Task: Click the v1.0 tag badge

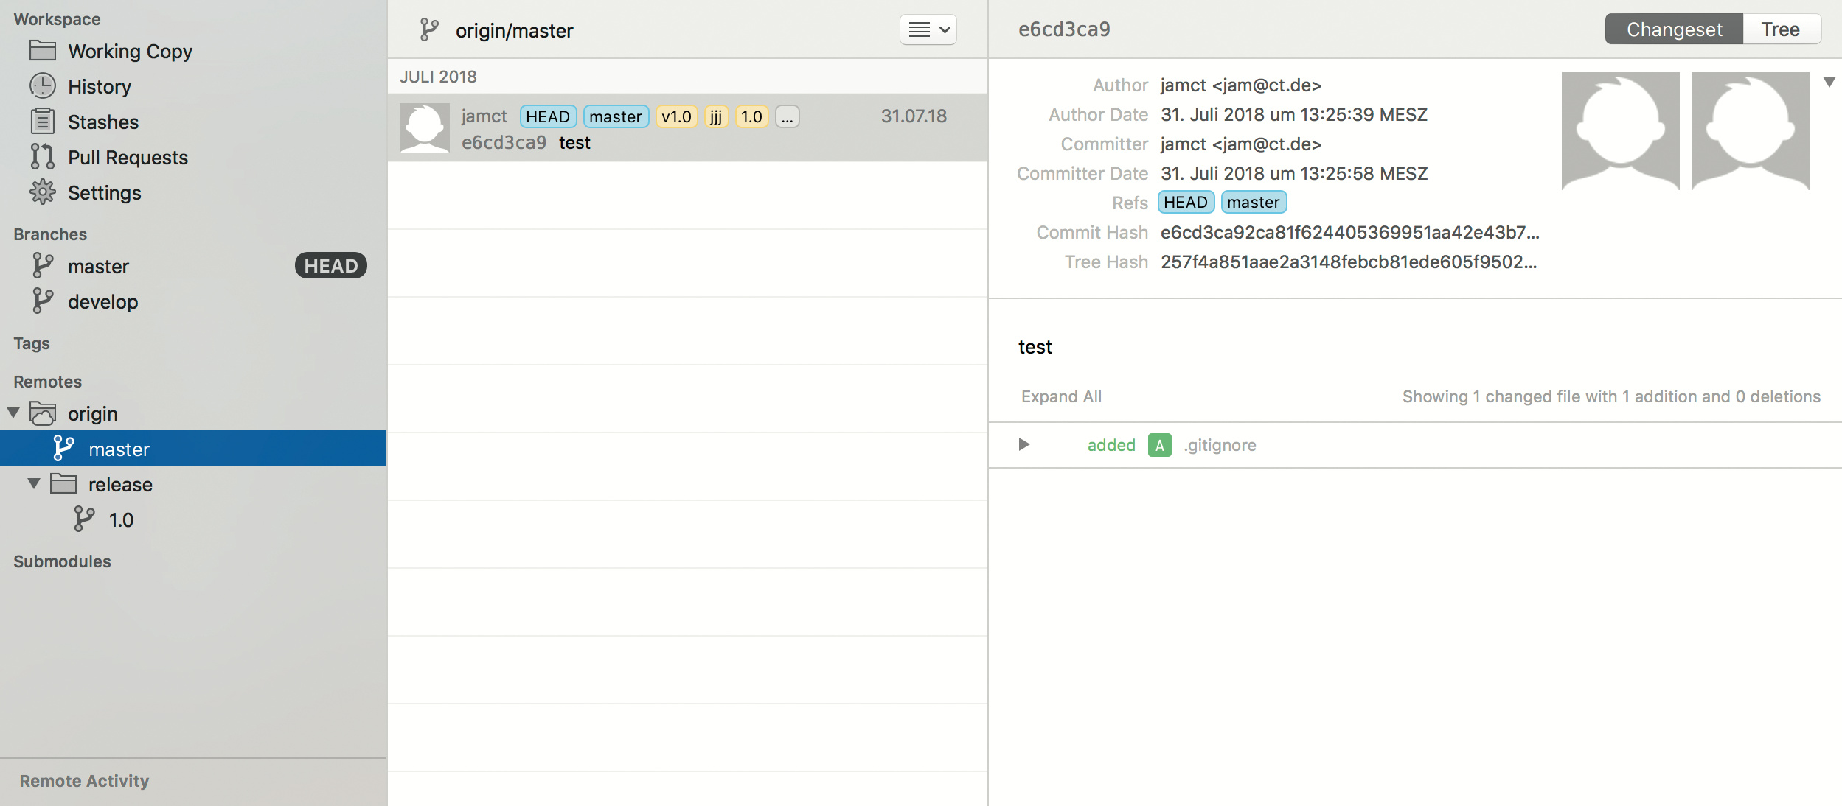Action: 676,116
